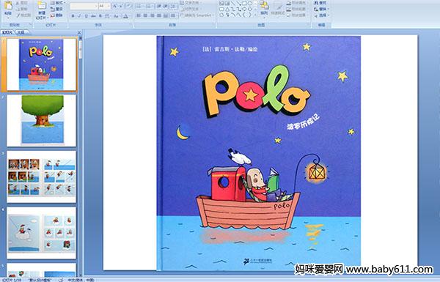Open the font color picker
The image size is (440, 282).
pos(125,16)
